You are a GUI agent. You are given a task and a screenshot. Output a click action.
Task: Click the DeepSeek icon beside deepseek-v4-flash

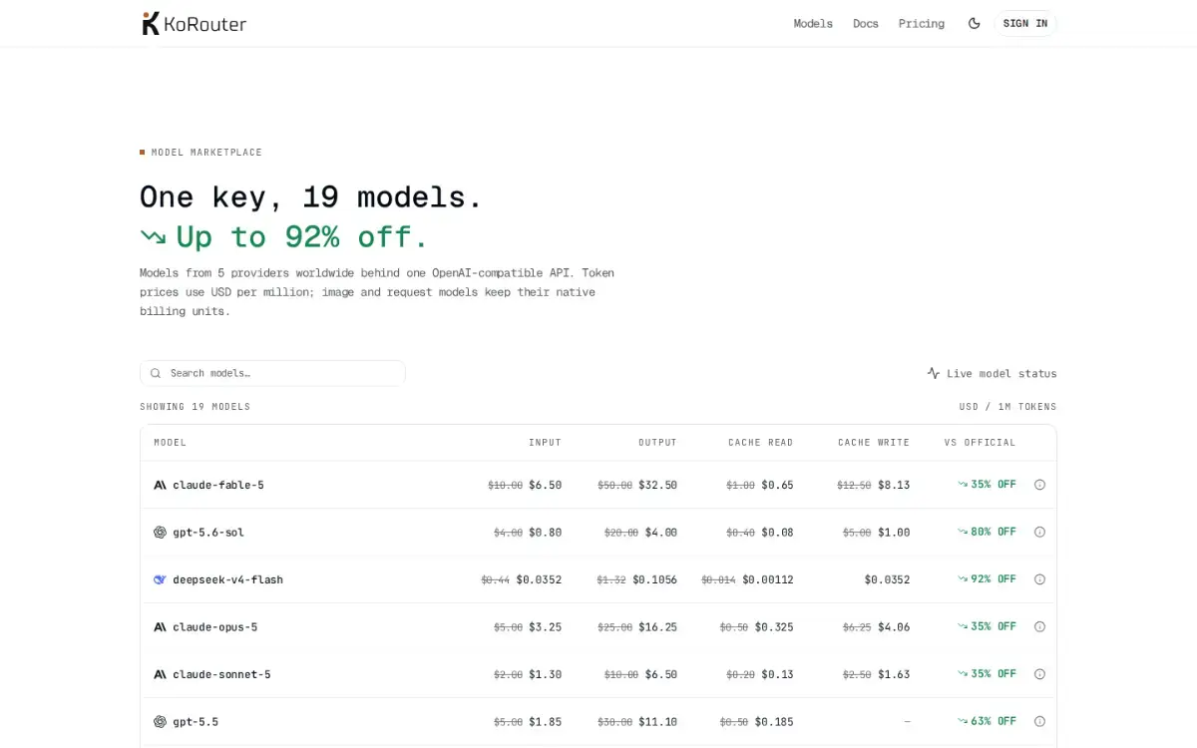tap(160, 579)
